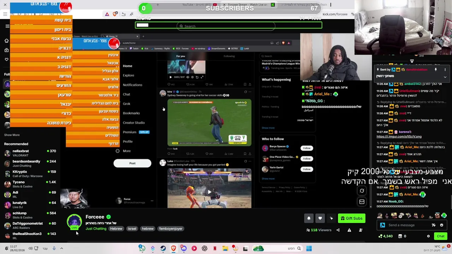452x254 pixels.
Task: Follow One Piece Video Games account
Action: (307, 159)
